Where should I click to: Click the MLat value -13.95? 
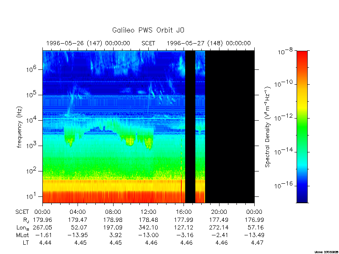coord(78,235)
